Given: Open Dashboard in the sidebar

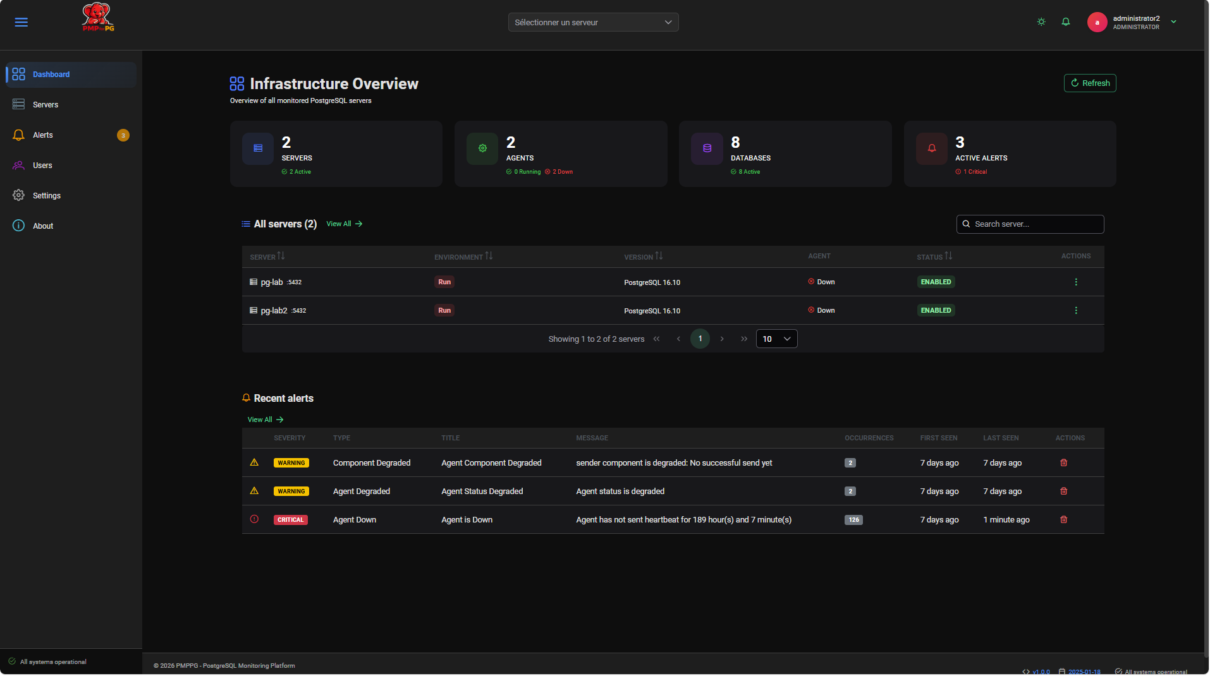Looking at the screenshot, I should [71, 75].
